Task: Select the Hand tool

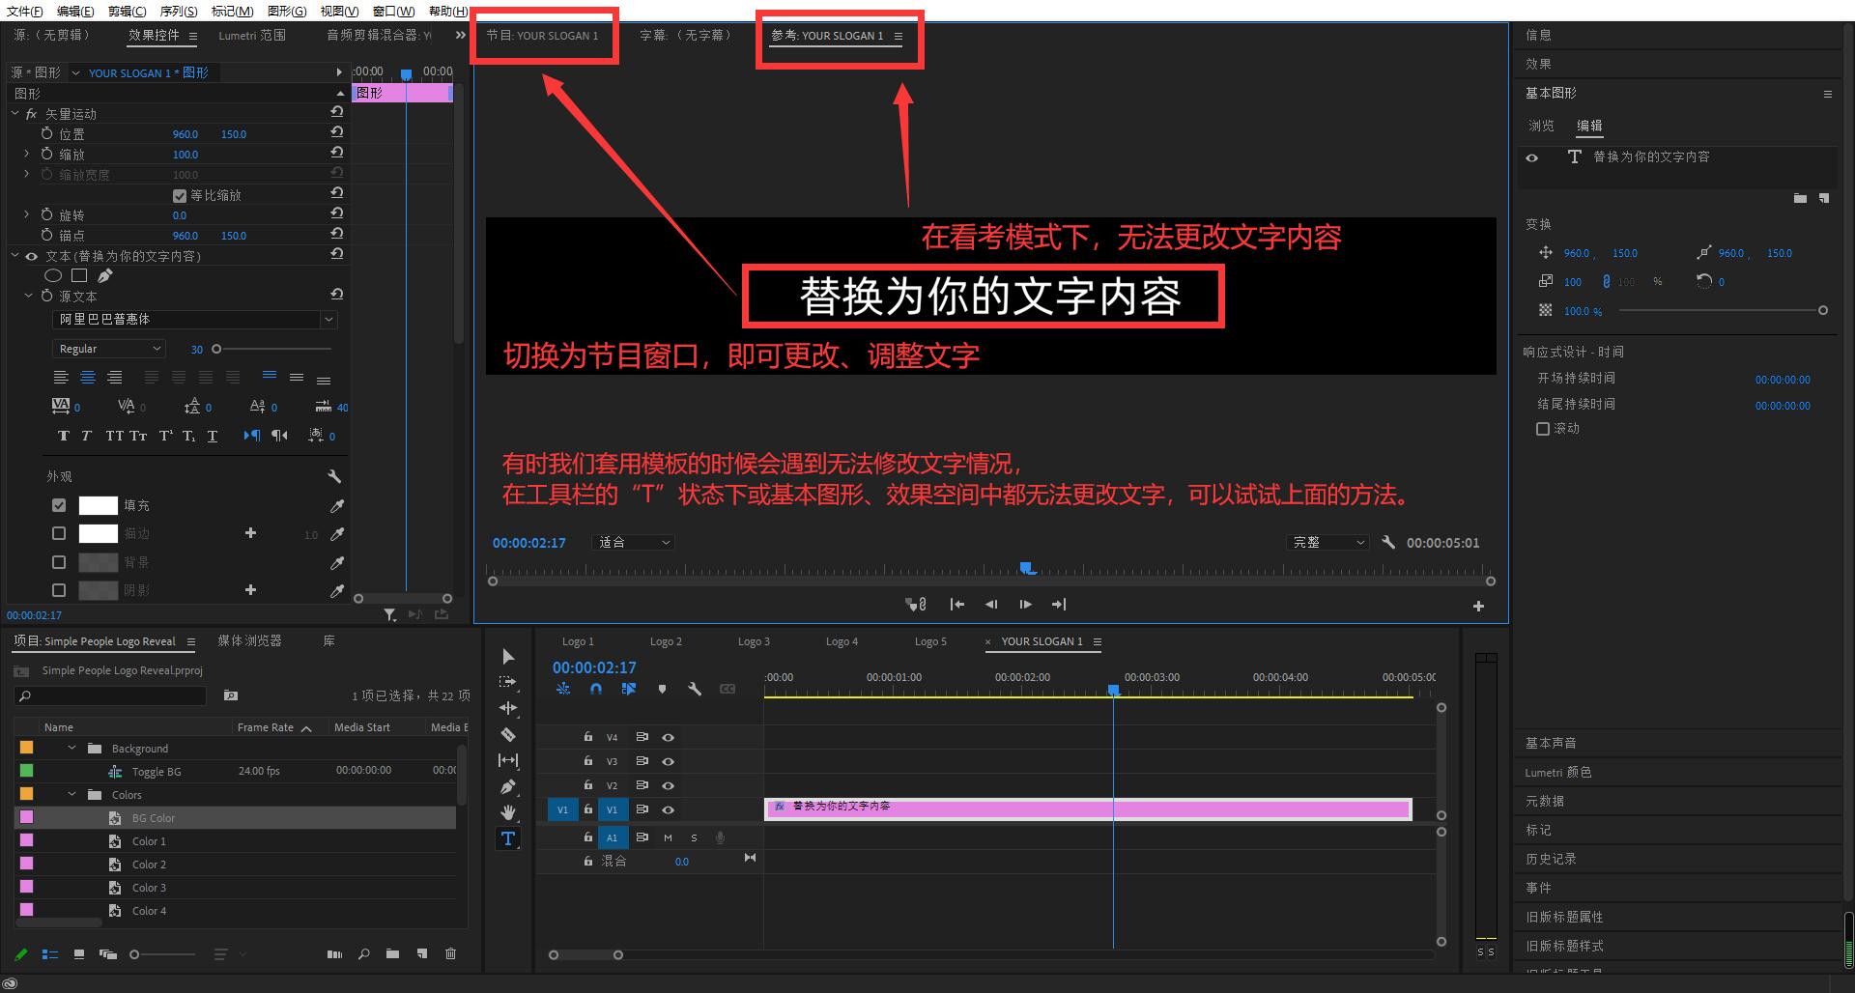Action: (x=508, y=812)
